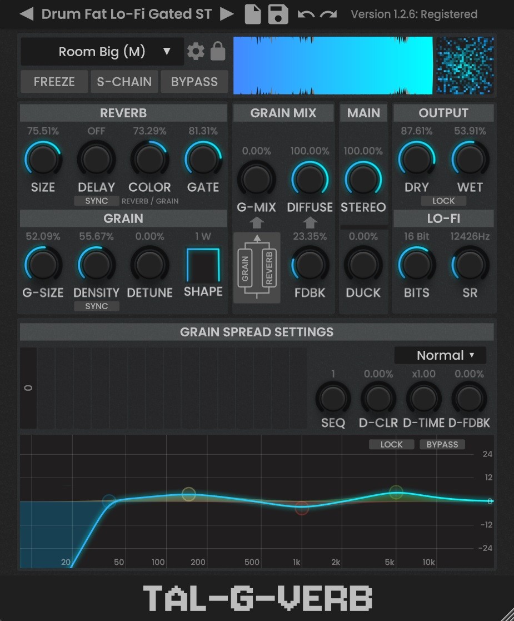Viewport: 514px width, 621px height.
Task: Click the reverb DELAY knob
Action: coord(96,159)
